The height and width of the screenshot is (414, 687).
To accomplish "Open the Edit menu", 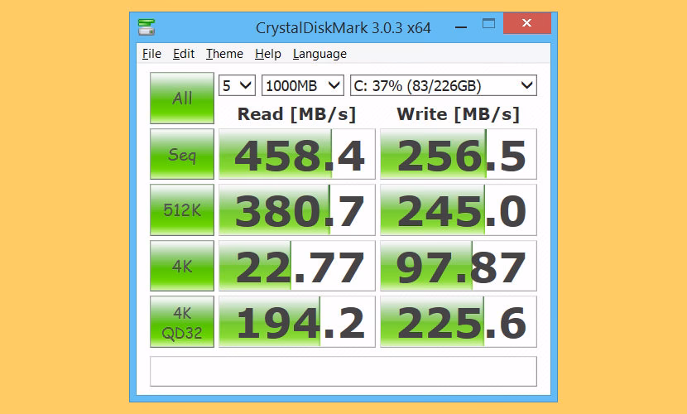I will [x=184, y=54].
